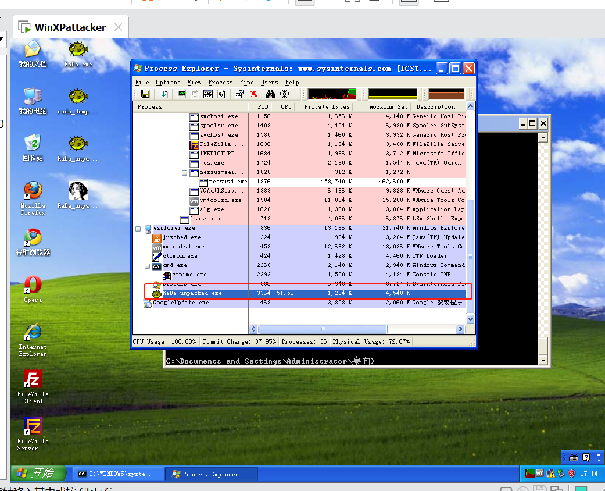Image resolution: width=605 pixels, height=491 pixels.
Task: Show lower pane toolbar icon
Action: (208, 94)
